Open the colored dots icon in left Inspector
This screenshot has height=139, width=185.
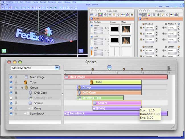pyautogui.click(x=123, y=15)
